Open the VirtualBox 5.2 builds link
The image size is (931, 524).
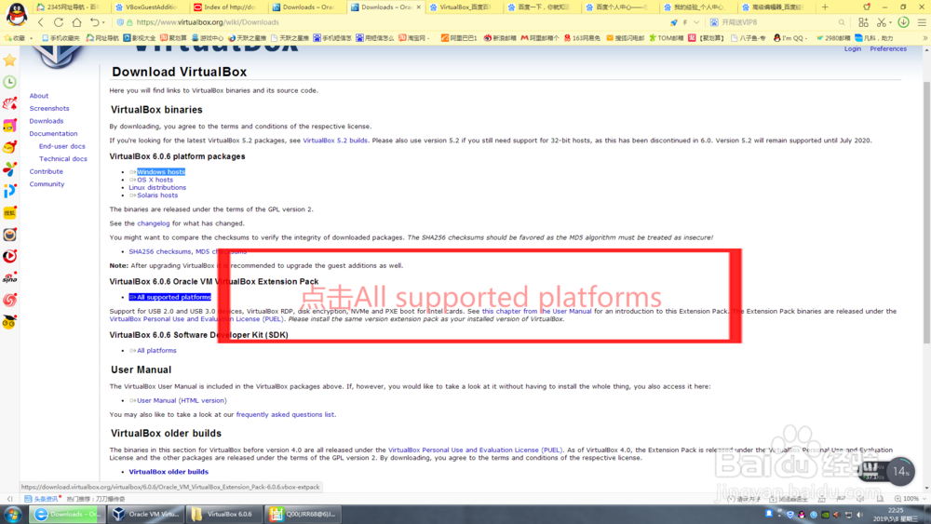click(x=335, y=141)
